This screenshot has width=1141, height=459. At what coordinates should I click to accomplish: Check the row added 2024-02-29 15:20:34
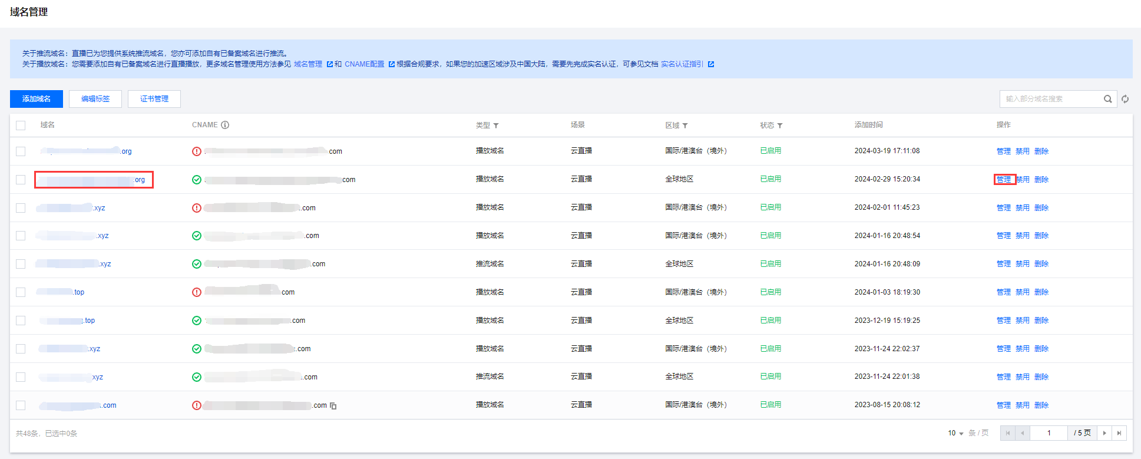(21, 180)
